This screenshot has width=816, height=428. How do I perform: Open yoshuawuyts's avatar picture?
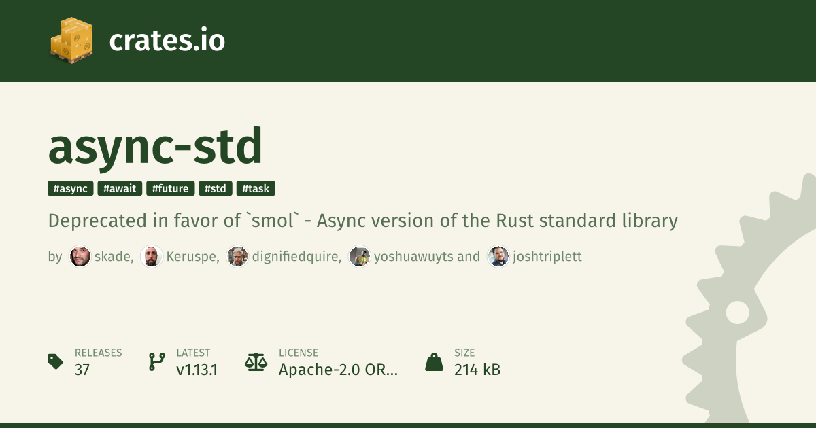point(360,257)
